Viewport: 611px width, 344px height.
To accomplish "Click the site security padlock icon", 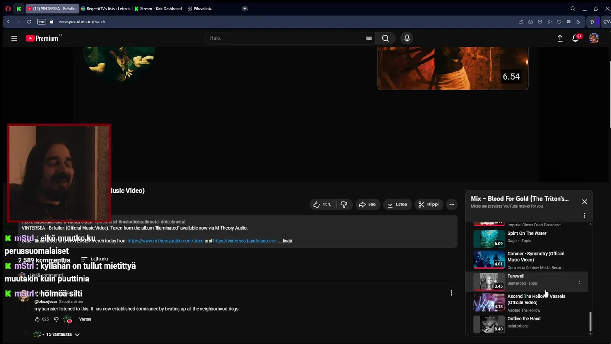I will [x=52, y=21].
